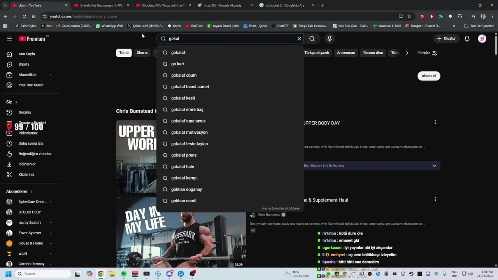Open the Chris Bumstead channel link
The image size is (498, 280).
pos(269,215)
